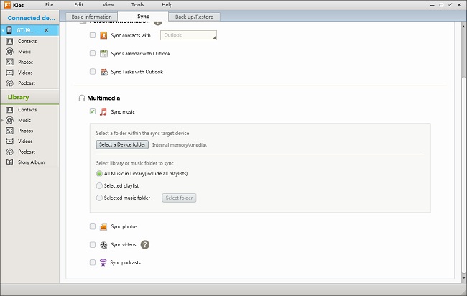
Task: Click the sync photos folder icon
Action: pyautogui.click(x=103, y=227)
